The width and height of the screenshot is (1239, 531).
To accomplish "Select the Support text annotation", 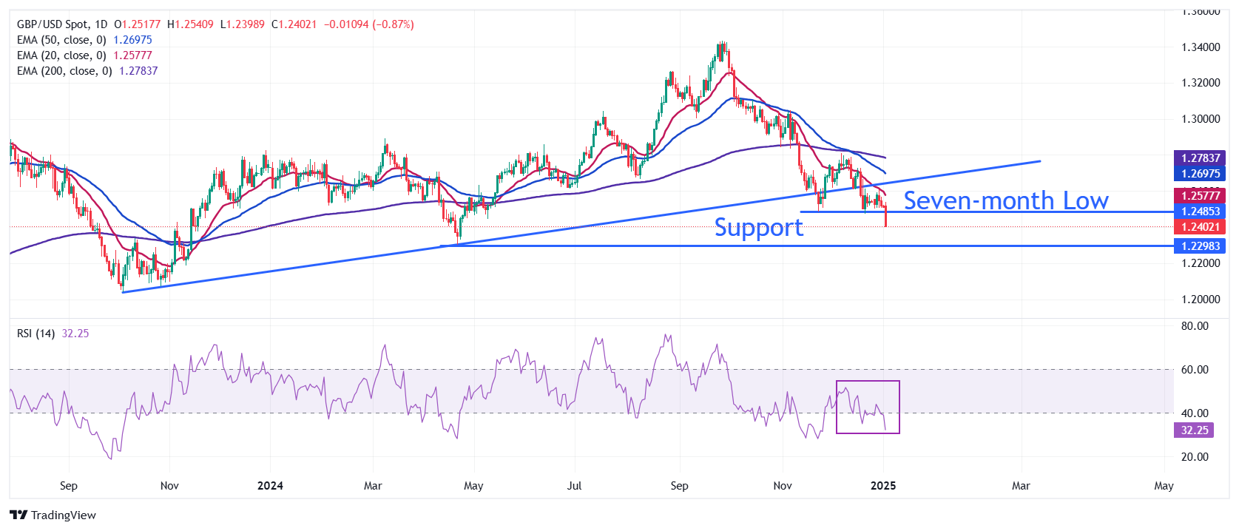I will pyautogui.click(x=758, y=227).
